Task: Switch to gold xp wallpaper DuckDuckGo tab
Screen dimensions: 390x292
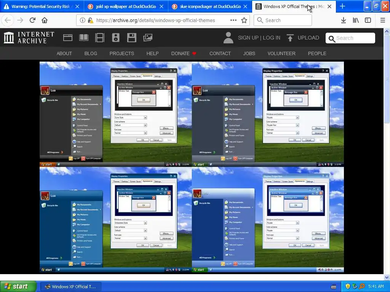Action: tap(126, 6)
